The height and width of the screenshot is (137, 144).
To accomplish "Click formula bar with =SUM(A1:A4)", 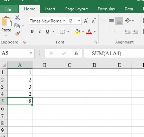I will (x=114, y=53).
